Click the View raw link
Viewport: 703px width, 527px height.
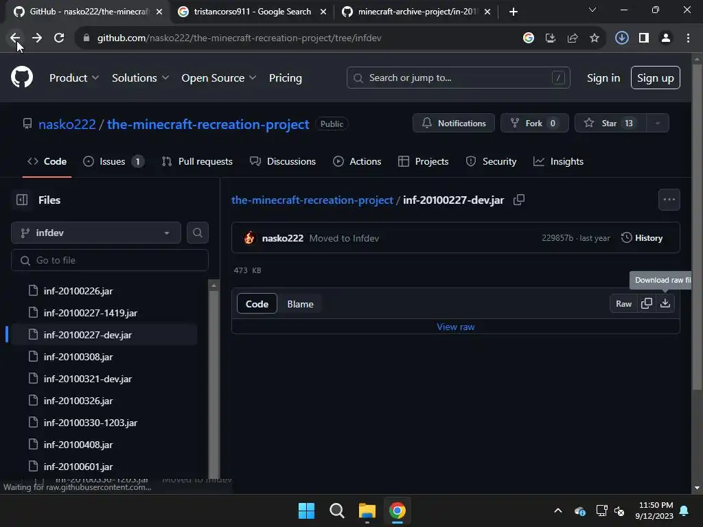point(456,327)
